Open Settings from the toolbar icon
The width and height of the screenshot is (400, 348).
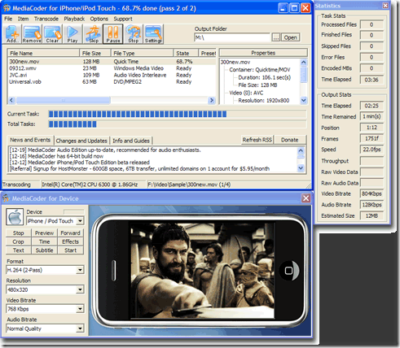pyautogui.click(x=153, y=34)
